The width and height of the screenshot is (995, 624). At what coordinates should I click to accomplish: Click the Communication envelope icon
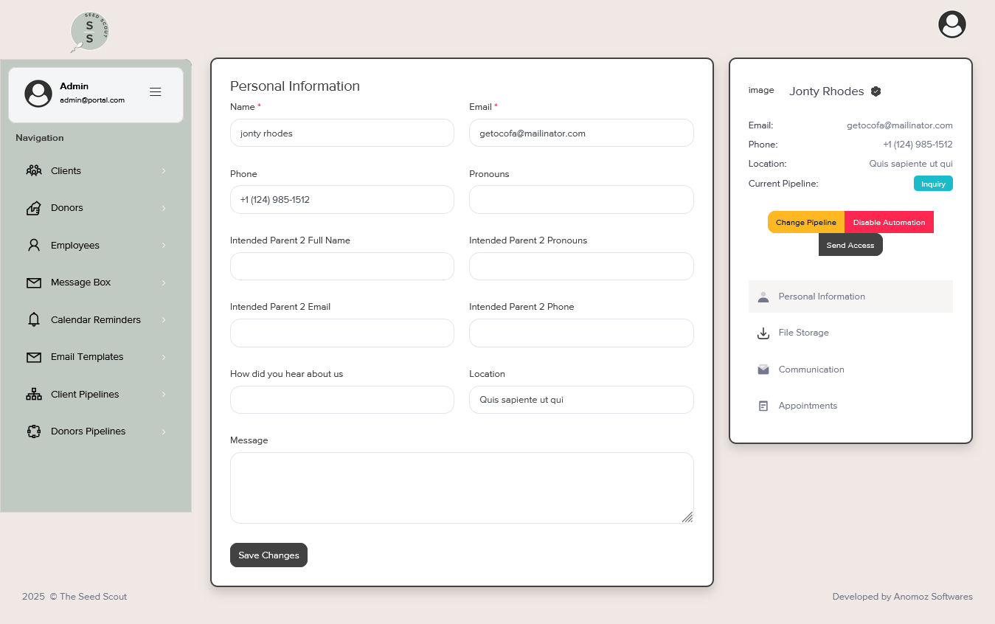(763, 370)
